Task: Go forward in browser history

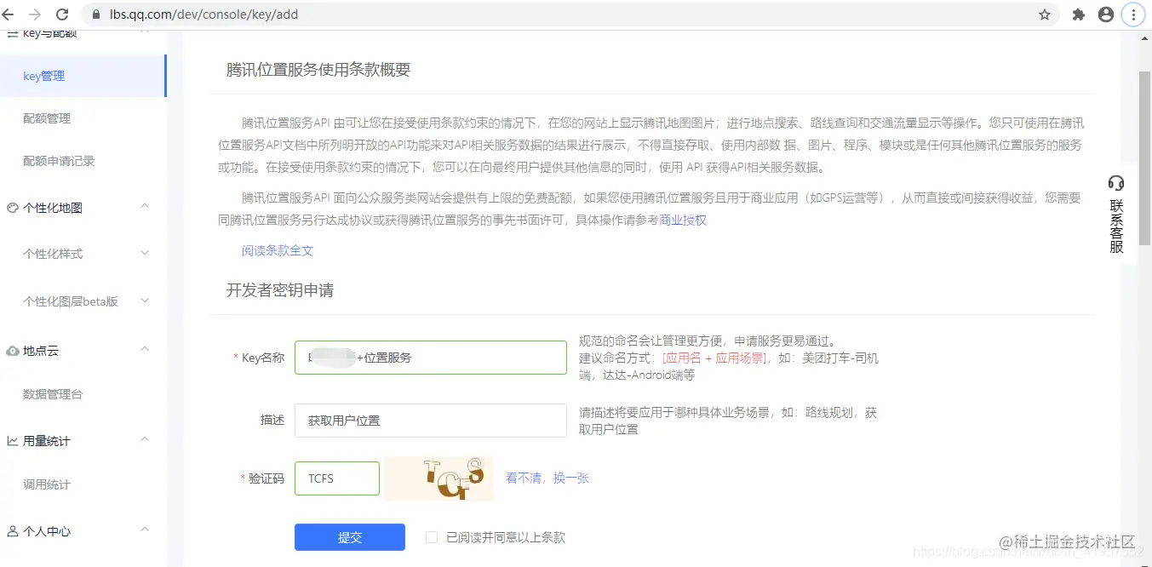Action: [35, 14]
